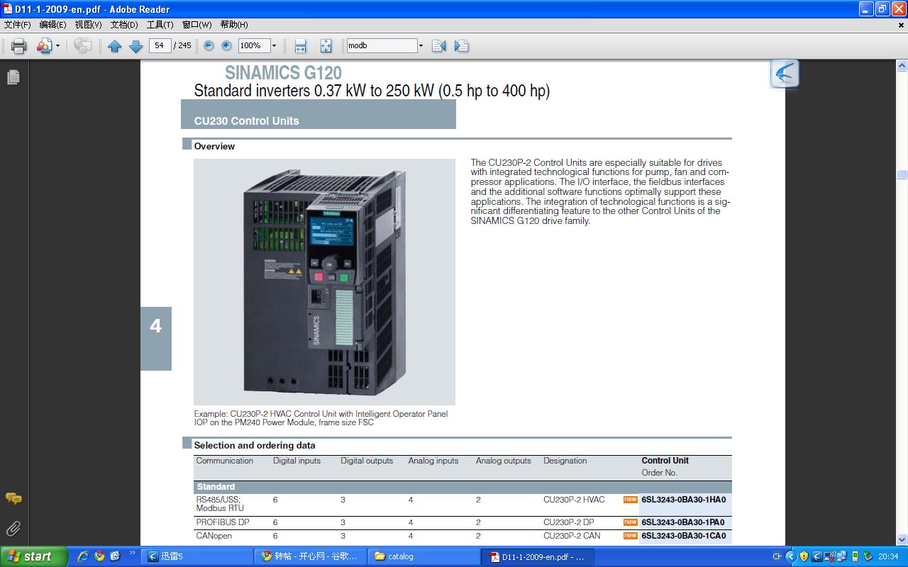
Task: Open the 窗口(W) menu
Action: (196, 25)
